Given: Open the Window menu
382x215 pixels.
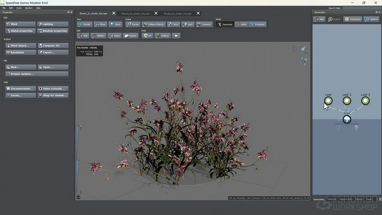Looking at the screenshot, I should point(29,8).
